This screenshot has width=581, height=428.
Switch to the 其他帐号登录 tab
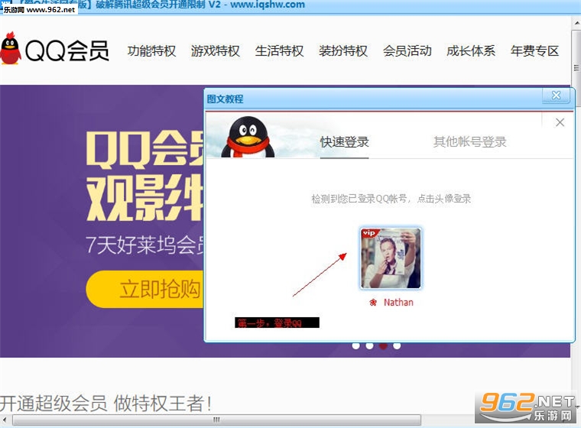coord(470,141)
